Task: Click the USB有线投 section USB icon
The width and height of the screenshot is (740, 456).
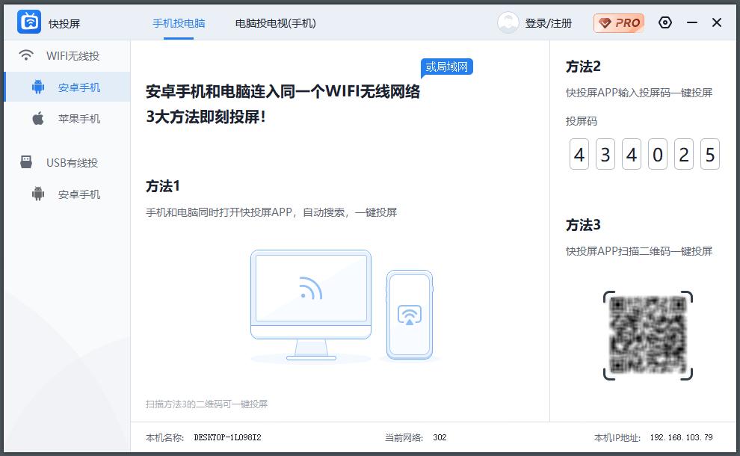Action: pos(26,161)
